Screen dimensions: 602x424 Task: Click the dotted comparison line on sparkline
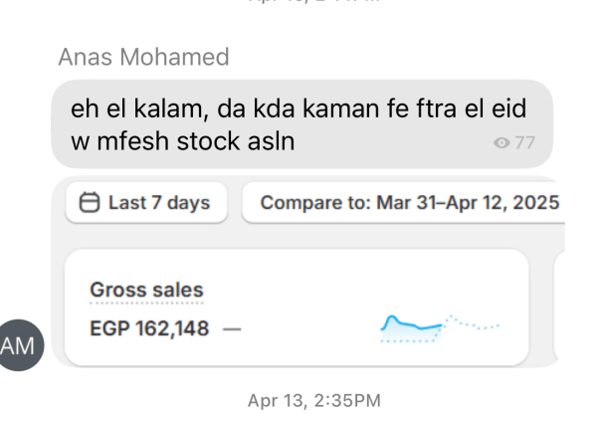[x=473, y=323]
